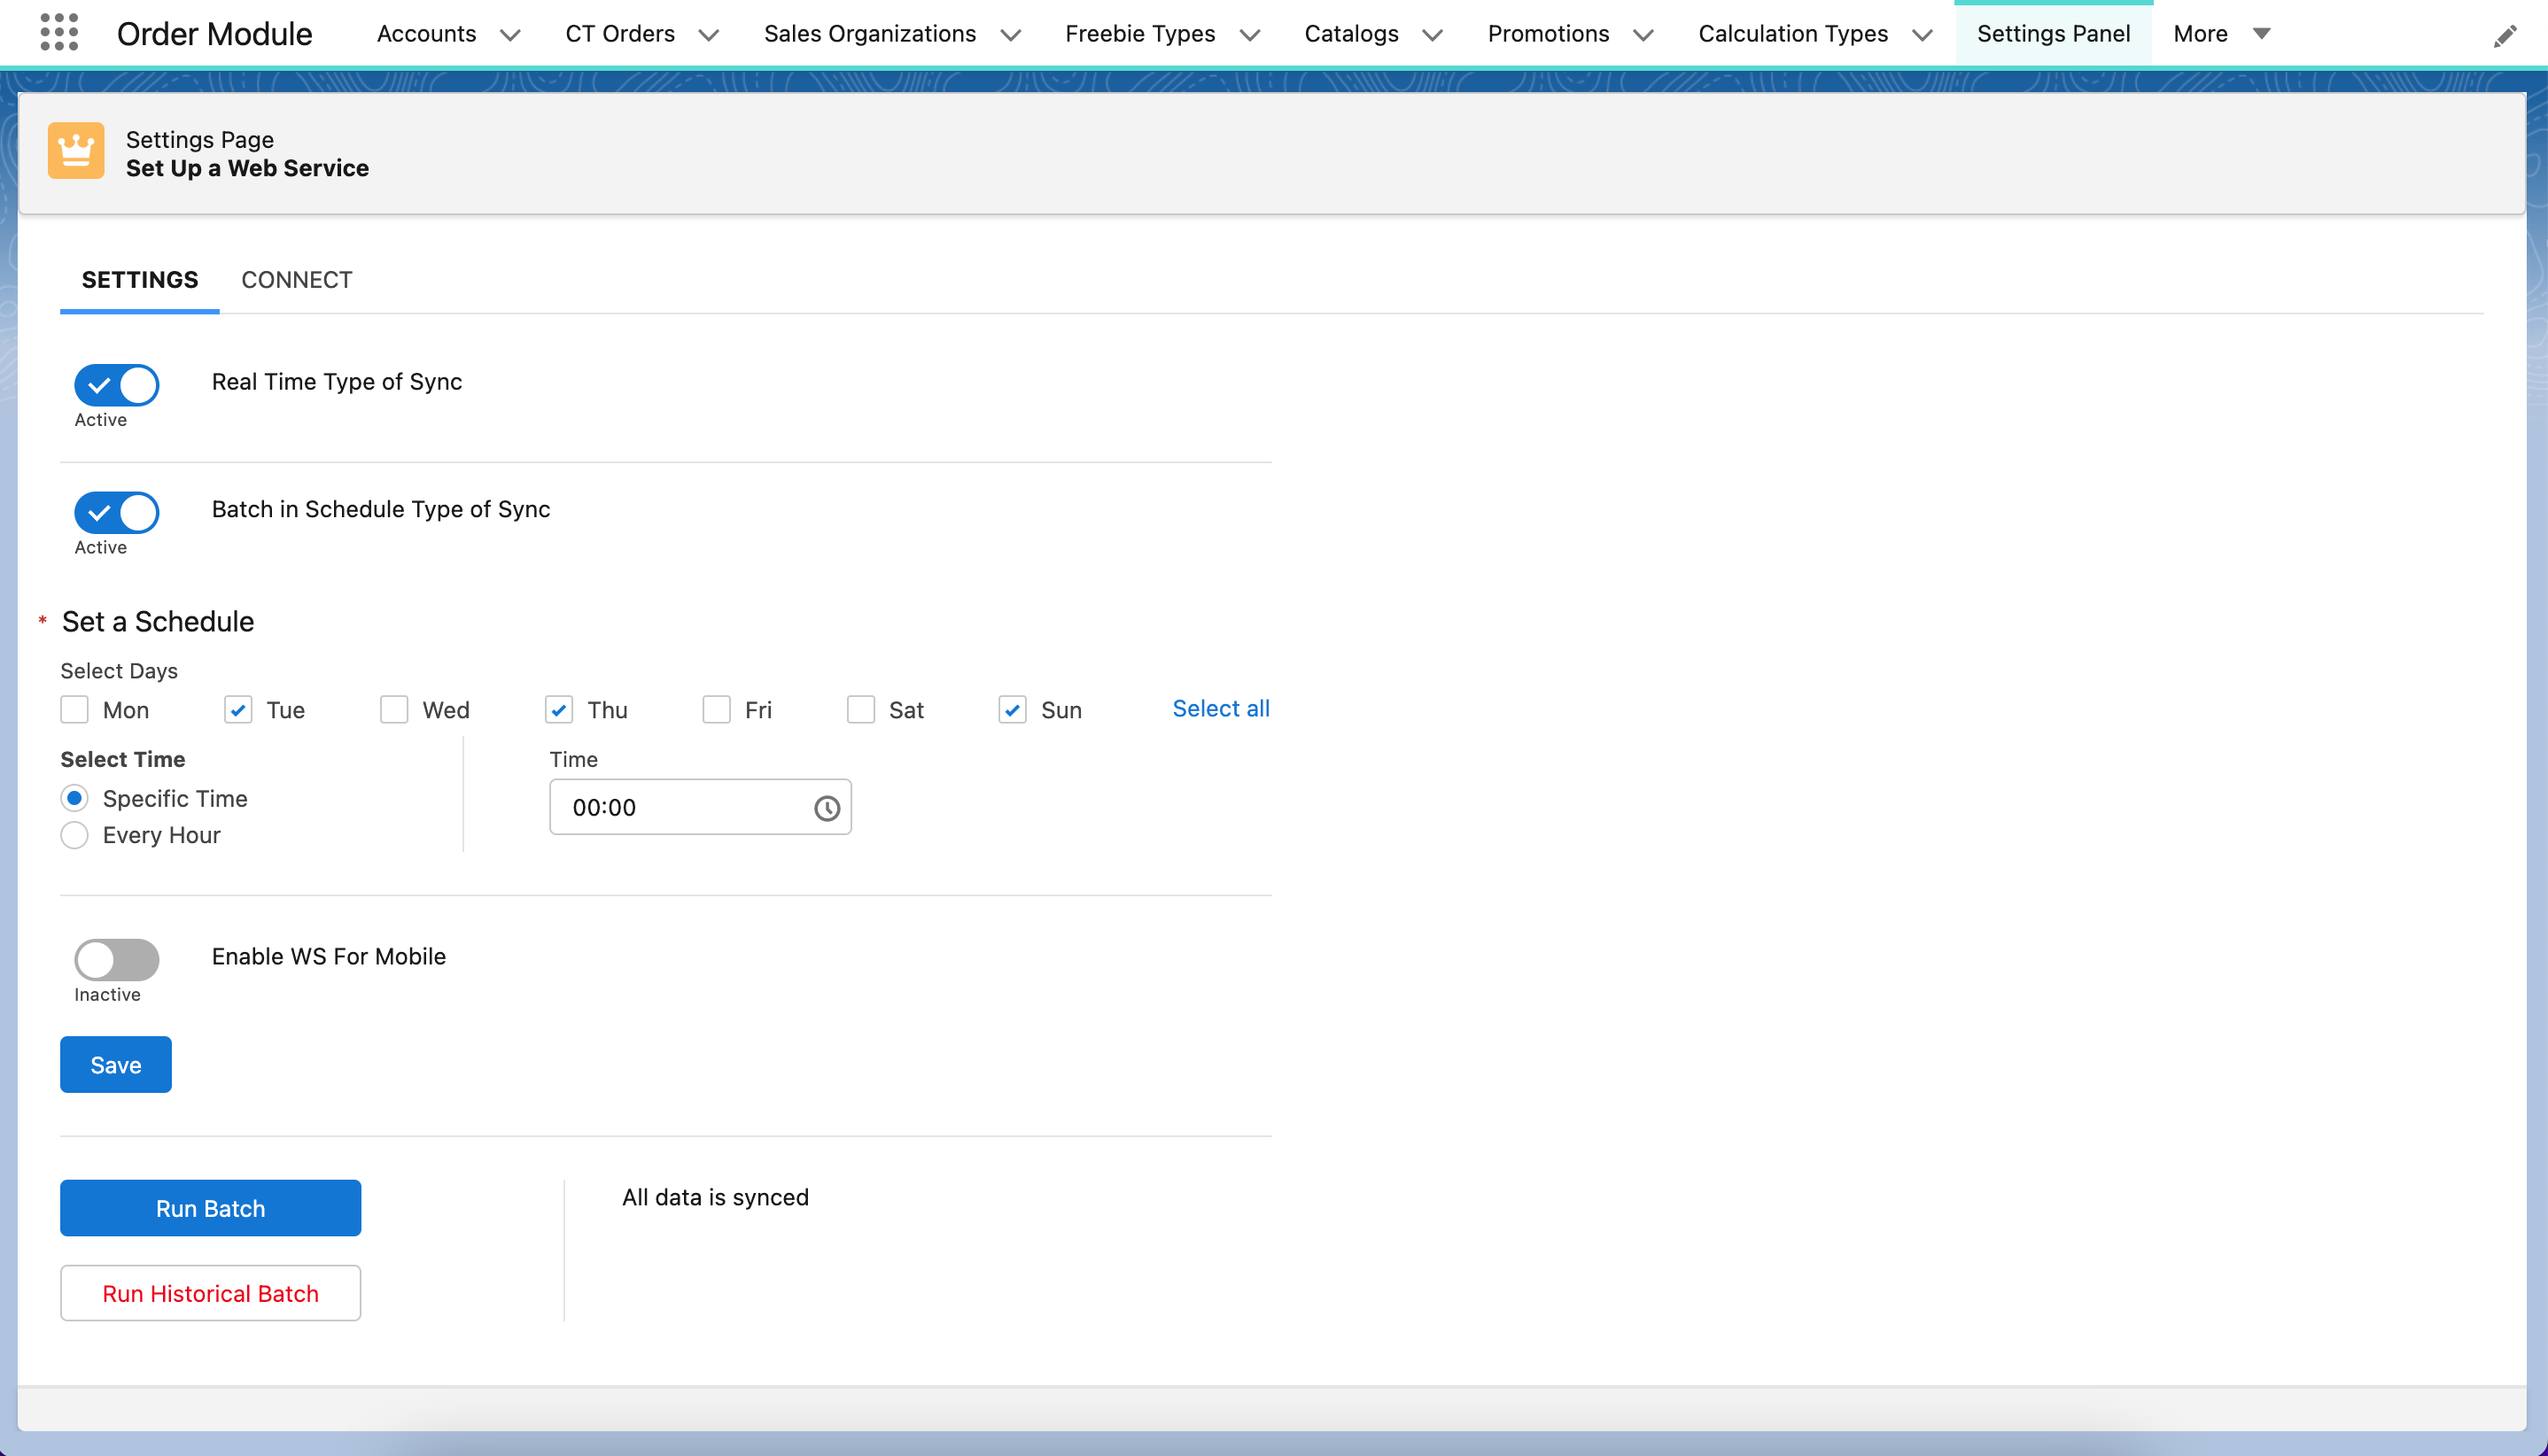2548x1456 pixels.
Task: Click the Select all link for days
Action: point(1221,708)
